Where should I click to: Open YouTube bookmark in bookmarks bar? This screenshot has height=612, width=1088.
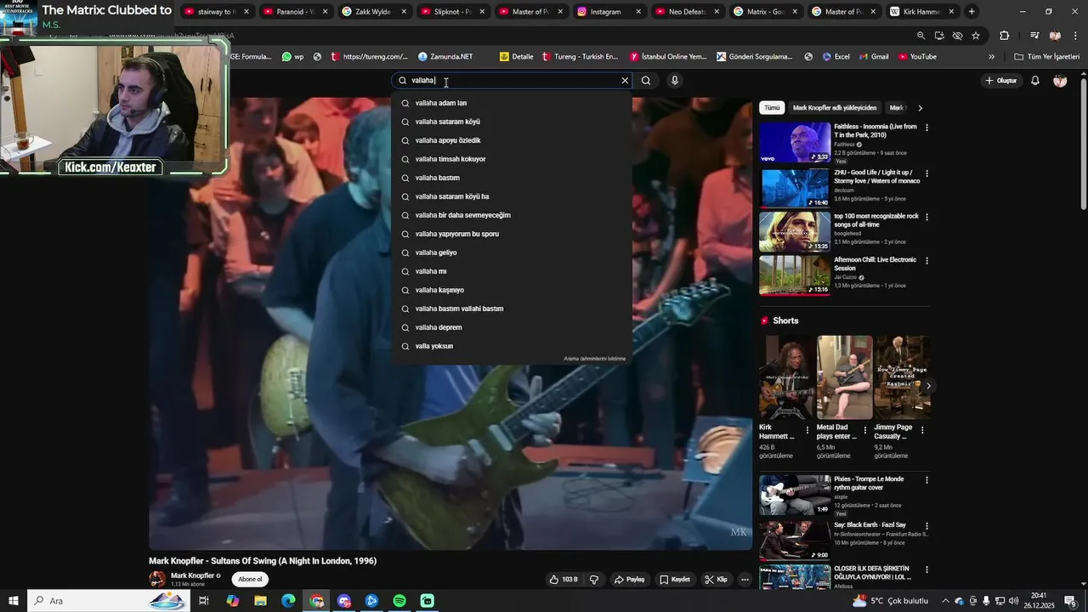(x=917, y=57)
